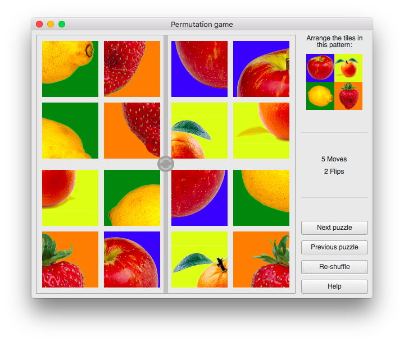Screen dimensions: 404x343
Task: Select second-row yellow tile with orange and shadow
Action: coord(261,131)
